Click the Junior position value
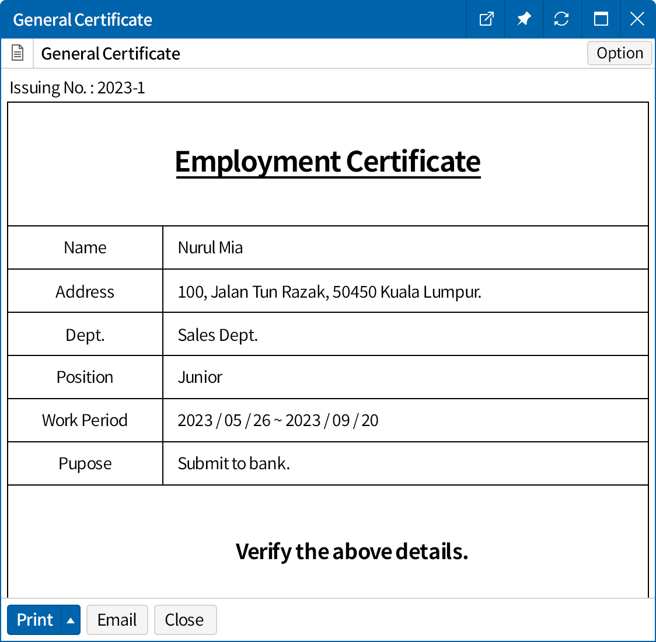The image size is (656, 642). (x=200, y=377)
